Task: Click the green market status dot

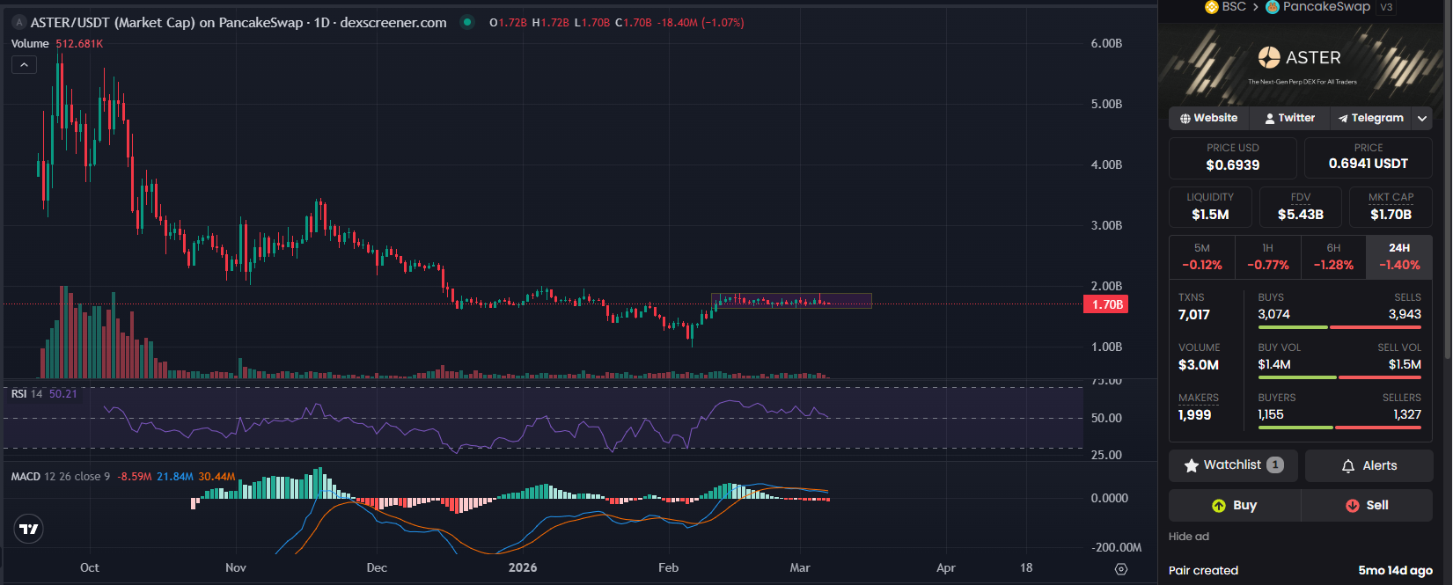Action: pyautogui.click(x=467, y=23)
